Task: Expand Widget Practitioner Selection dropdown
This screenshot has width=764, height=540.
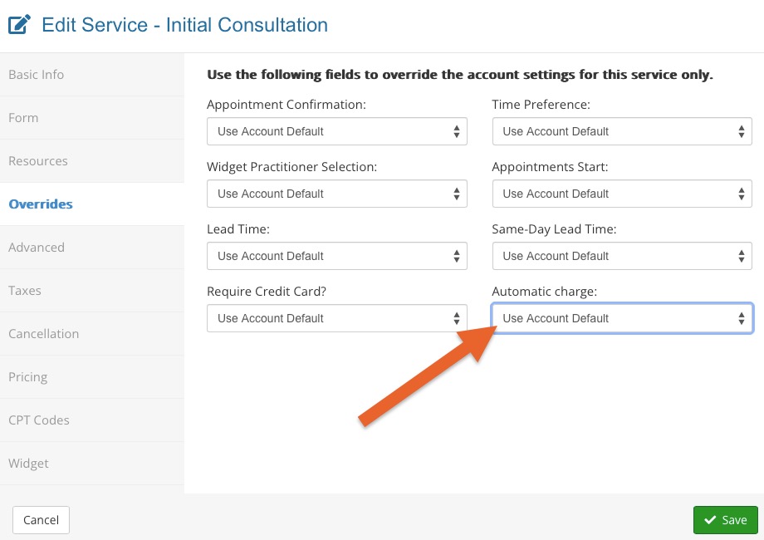Action: (x=336, y=194)
